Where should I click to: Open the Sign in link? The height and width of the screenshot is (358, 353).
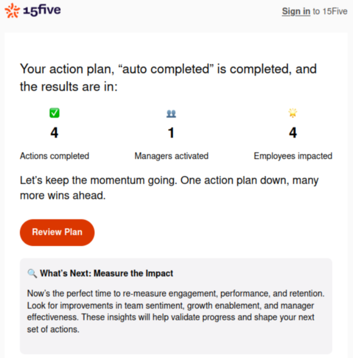pos(296,11)
